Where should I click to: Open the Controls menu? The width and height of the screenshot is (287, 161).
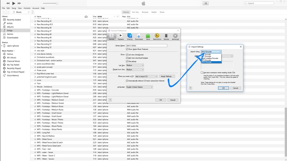click(x=27, y=8)
